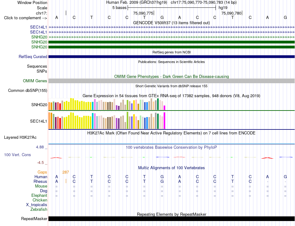Open the OMIM Gene Phenotypes track title
The image size is (295, 226).
[x=171, y=77]
